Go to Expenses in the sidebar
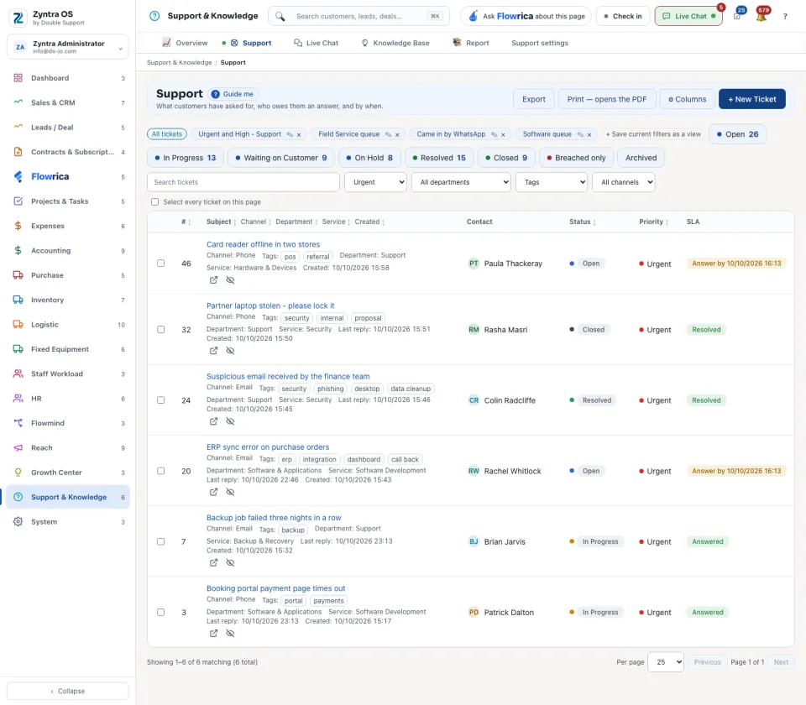This screenshot has width=806, height=705. tap(68, 226)
